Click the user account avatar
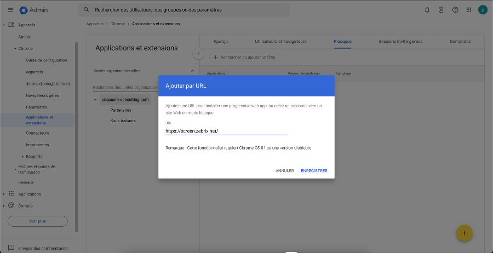This screenshot has height=253, width=493. point(482,10)
